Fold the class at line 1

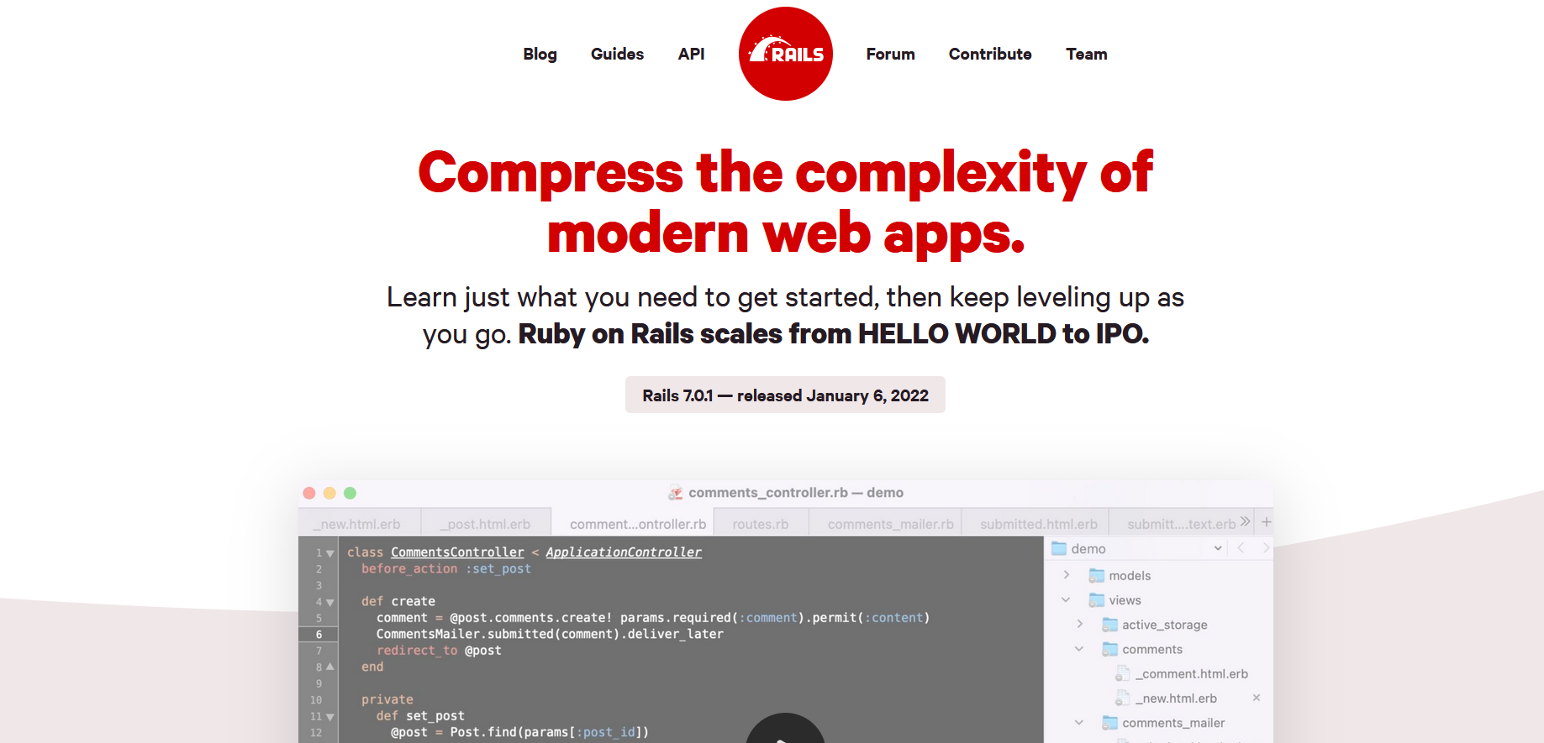(x=330, y=553)
